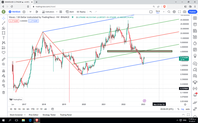Viewport: 198px width, 123px height.
Task: Toggle hide all drawings eye icon
Action: pos(3,86)
